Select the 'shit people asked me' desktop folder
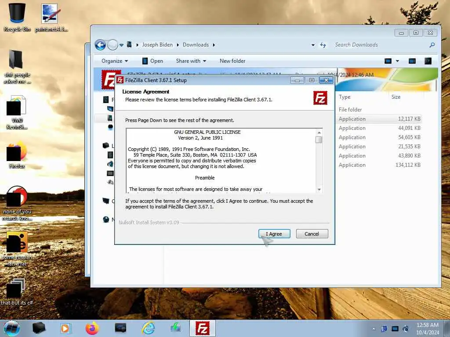The height and width of the screenshot is (337, 450). [x=17, y=67]
